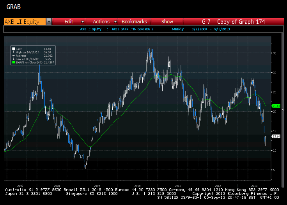Click the 2007 year label on time axis
The image size is (287, 205).
click(x=20, y=186)
